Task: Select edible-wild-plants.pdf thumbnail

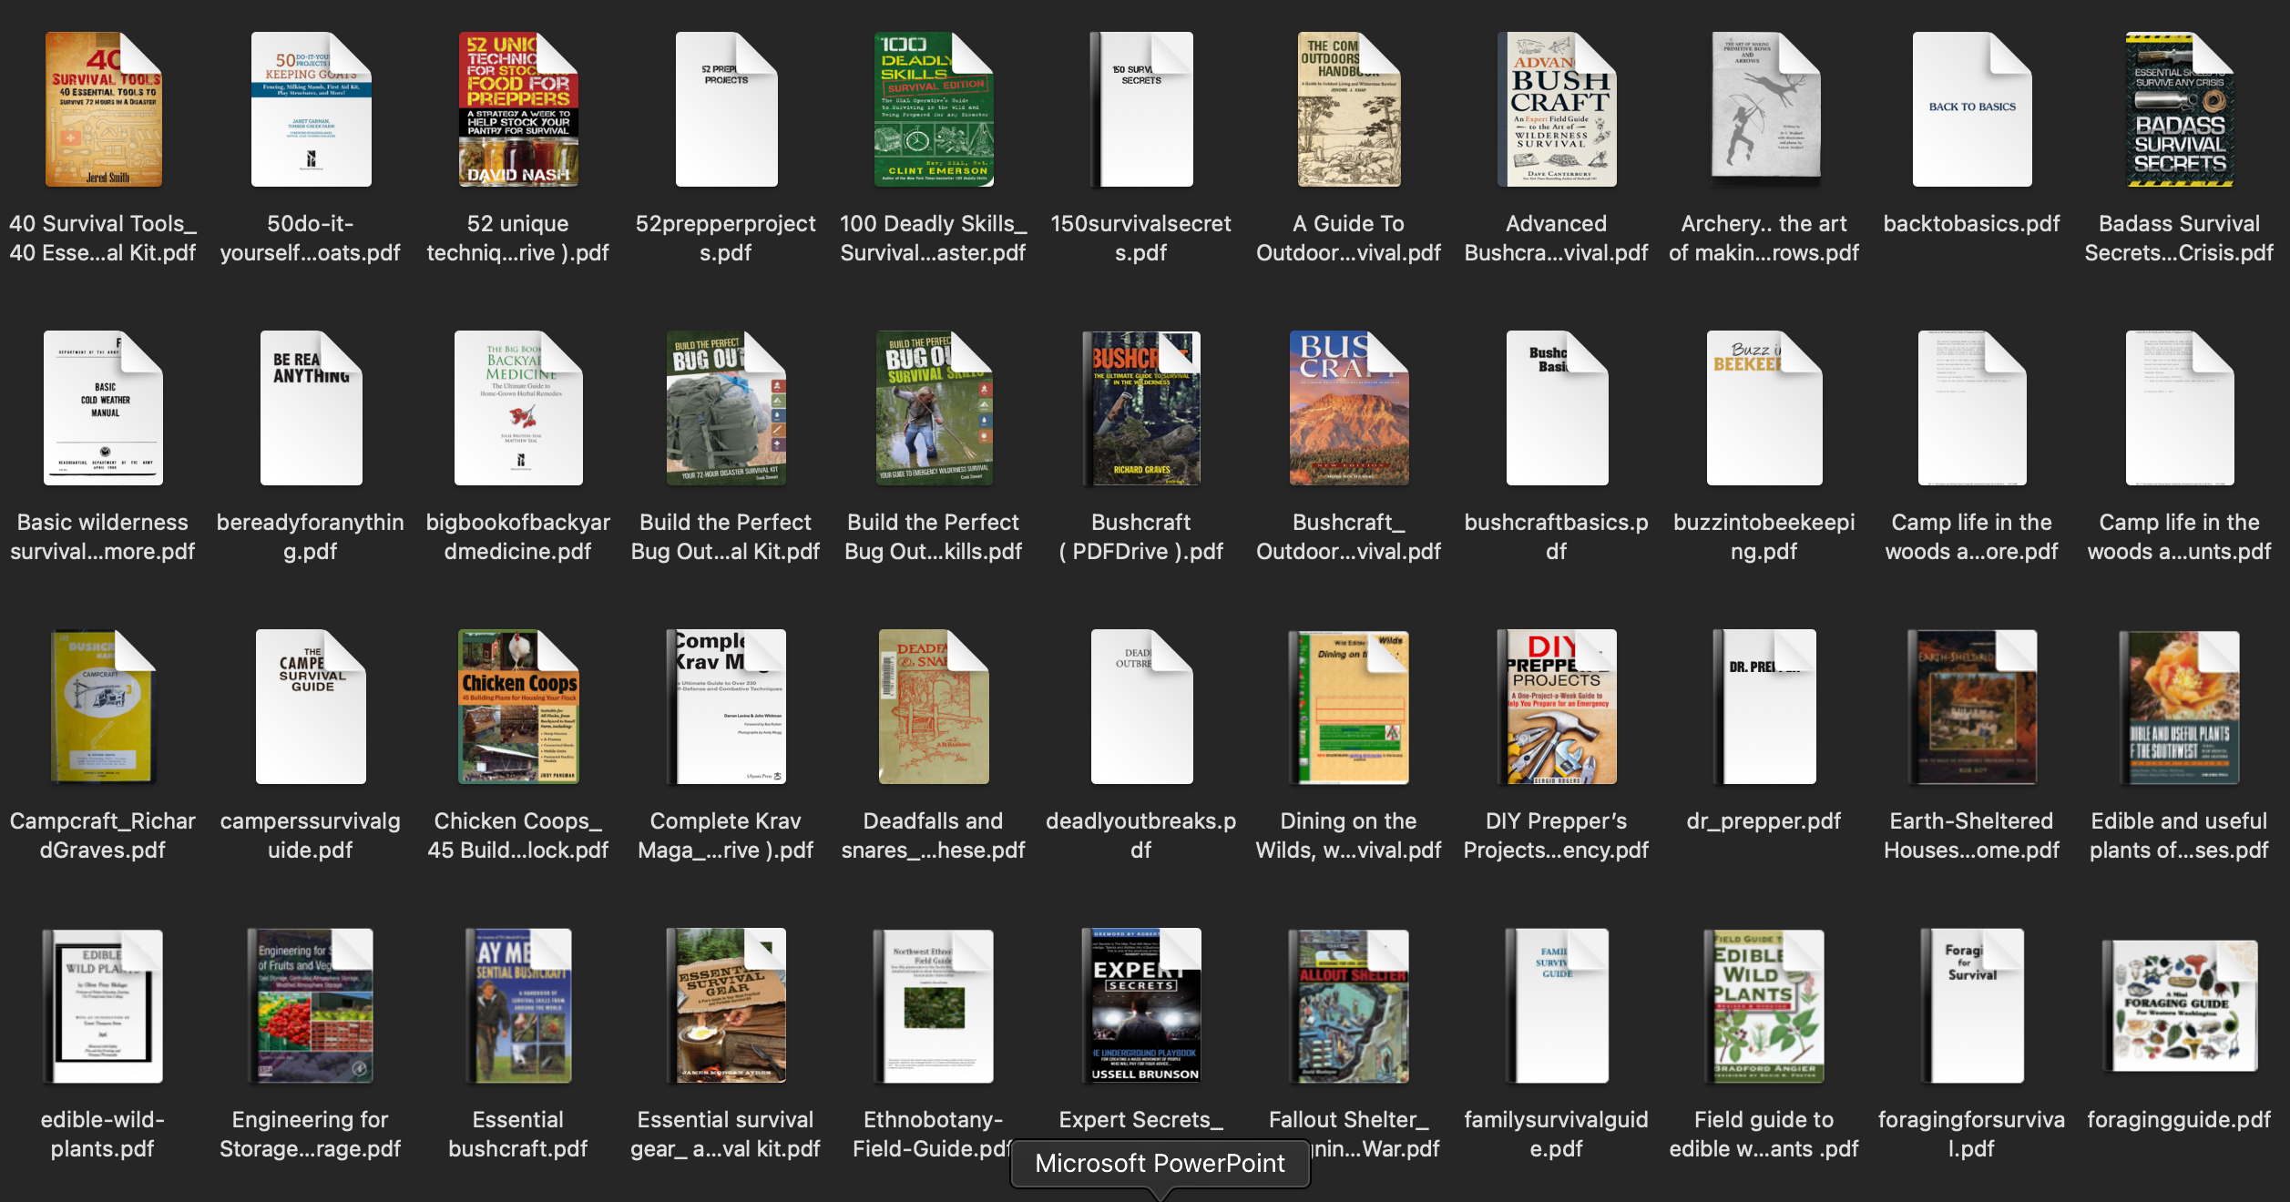Action: (x=103, y=1005)
